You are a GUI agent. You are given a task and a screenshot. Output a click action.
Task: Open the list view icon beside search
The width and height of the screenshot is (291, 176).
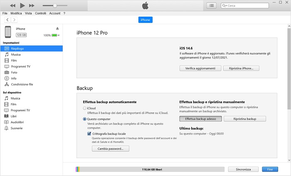[211, 5]
